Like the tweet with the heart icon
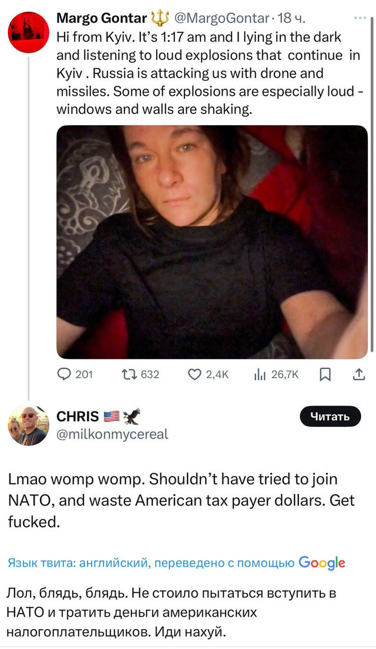 [x=194, y=374]
